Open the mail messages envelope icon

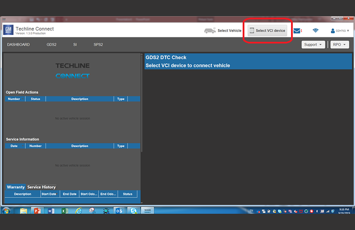pos(297,31)
